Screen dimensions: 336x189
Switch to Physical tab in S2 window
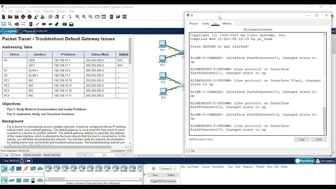(193, 24)
